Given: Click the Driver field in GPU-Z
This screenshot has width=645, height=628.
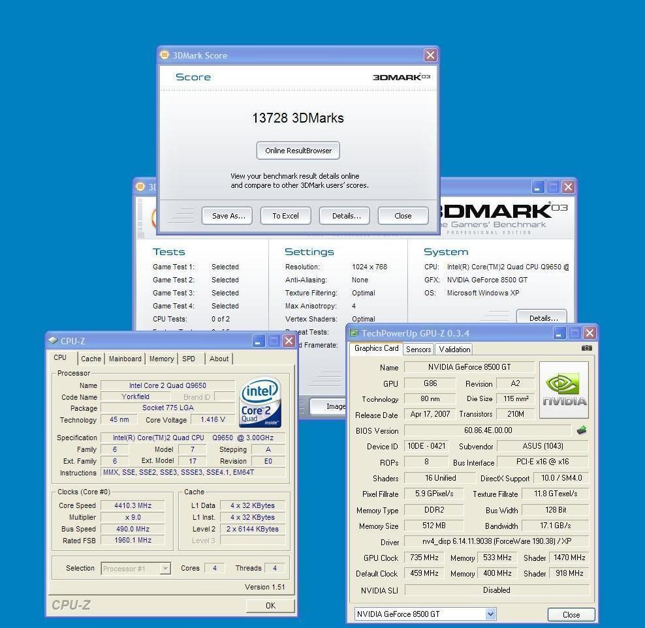Looking at the screenshot, I should click(x=497, y=541).
